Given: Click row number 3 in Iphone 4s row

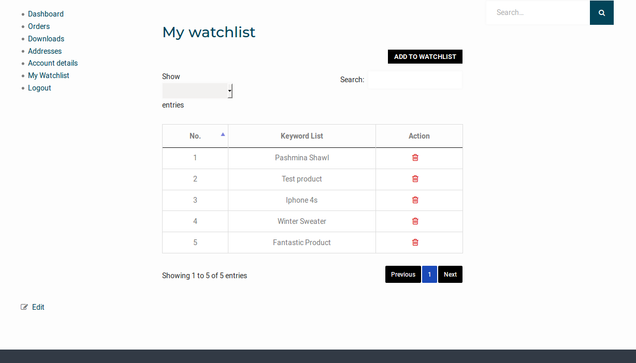Looking at the screenshot, I should click(195, 200).
